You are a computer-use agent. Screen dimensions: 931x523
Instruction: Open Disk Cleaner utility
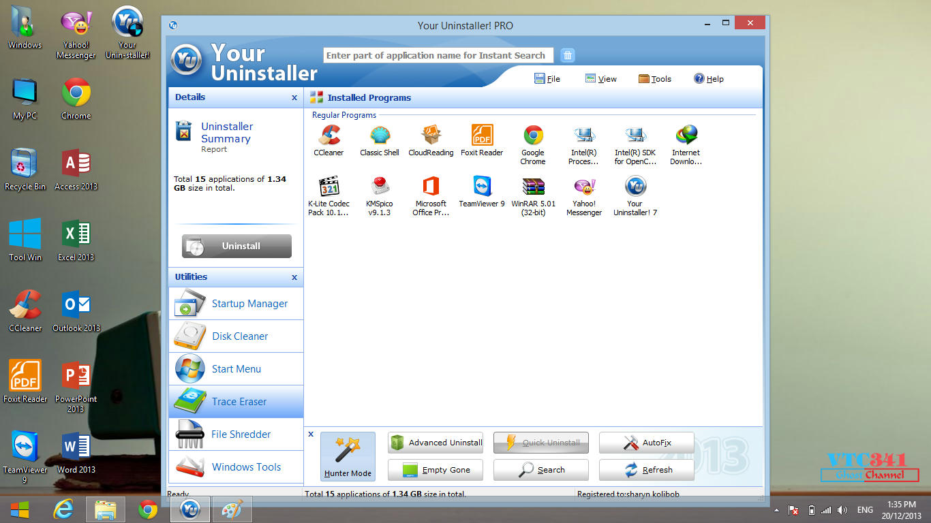point(236,336)
